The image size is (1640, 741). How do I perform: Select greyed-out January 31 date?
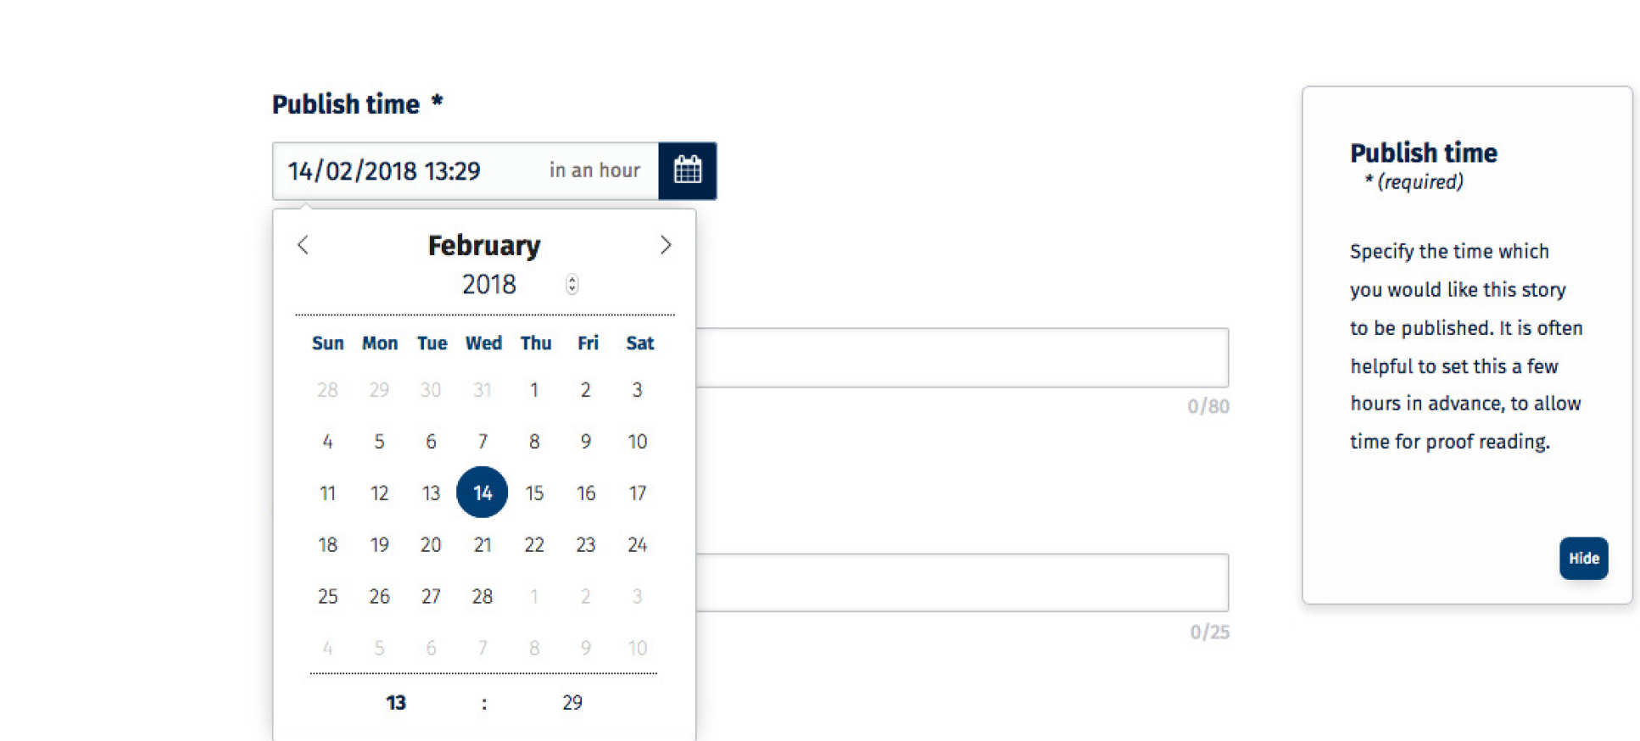(x=483, y=390)
